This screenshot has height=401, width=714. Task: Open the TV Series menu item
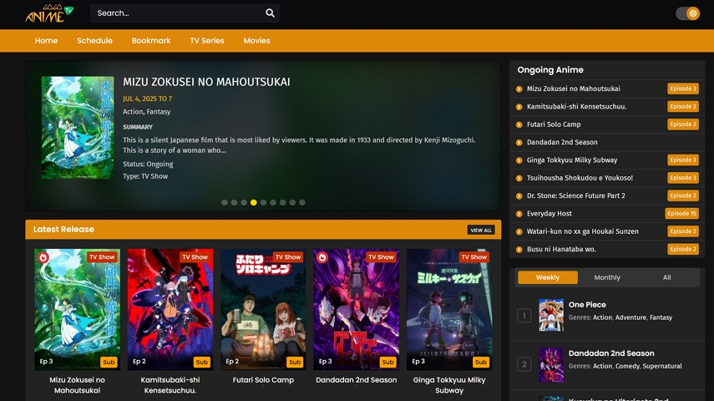(x=207, y=41)
